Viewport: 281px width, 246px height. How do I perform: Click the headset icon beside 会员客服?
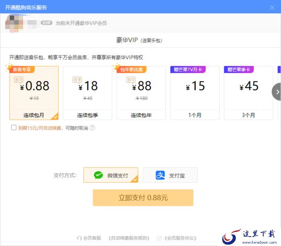tap(79, 238)
